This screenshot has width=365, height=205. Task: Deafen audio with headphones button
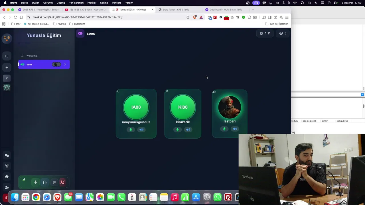pyautogui.click(x=45, y=182)
